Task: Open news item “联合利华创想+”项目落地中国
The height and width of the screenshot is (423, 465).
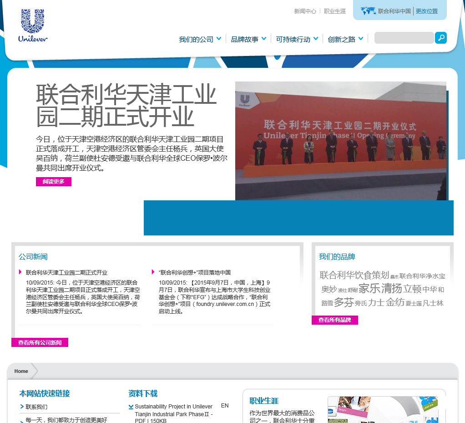Action: pos(195,272)
